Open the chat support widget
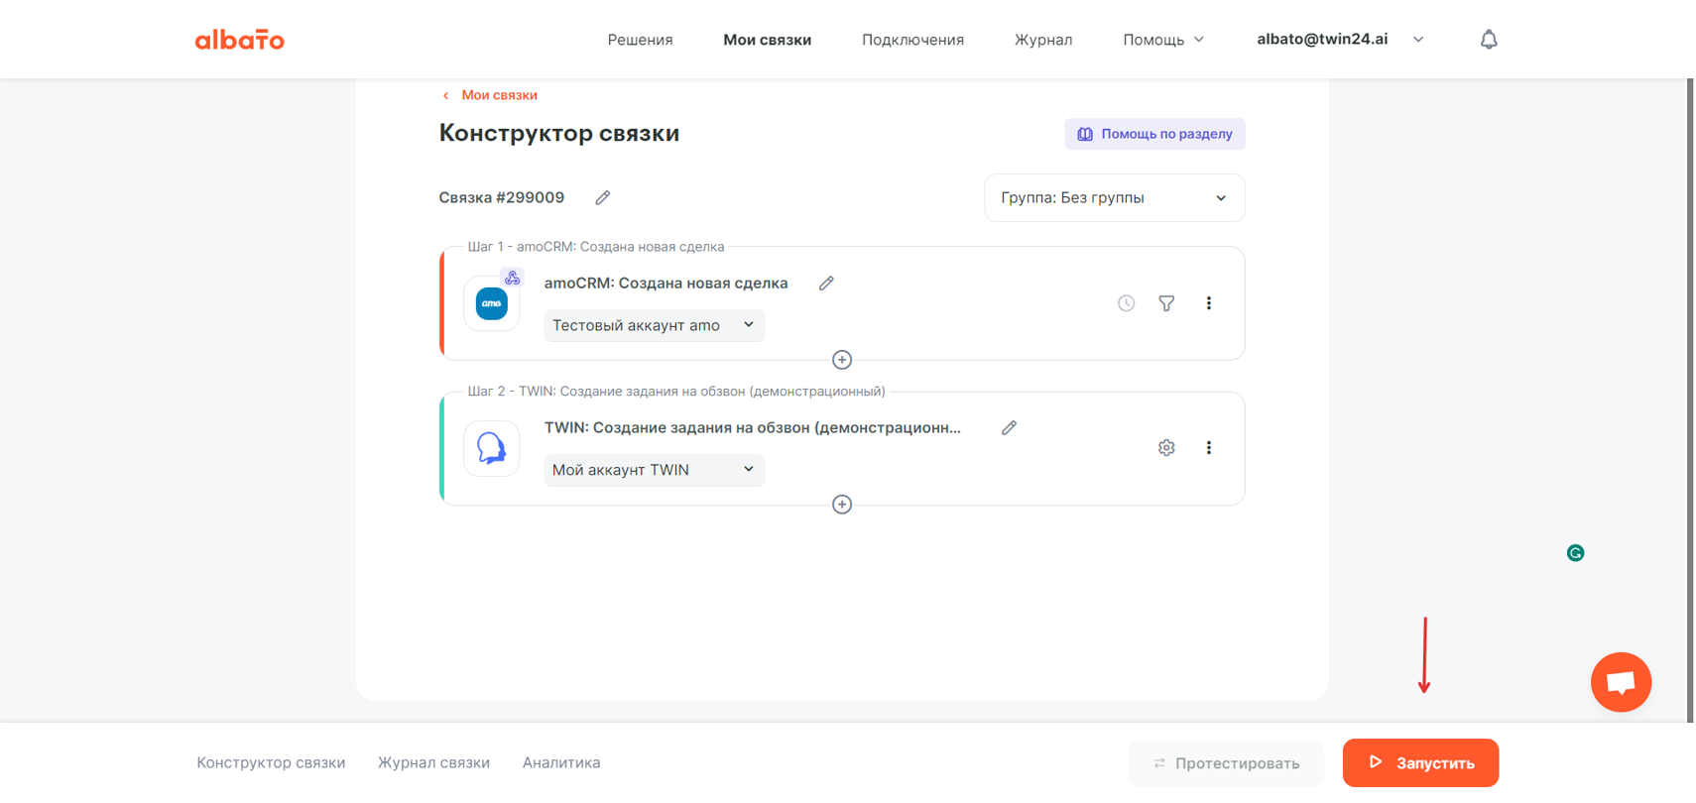This screenshot has height=803, width=1696. click(1621, 682)
